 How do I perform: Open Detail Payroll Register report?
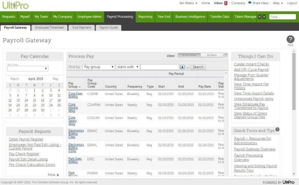click(x=26, y=140)
